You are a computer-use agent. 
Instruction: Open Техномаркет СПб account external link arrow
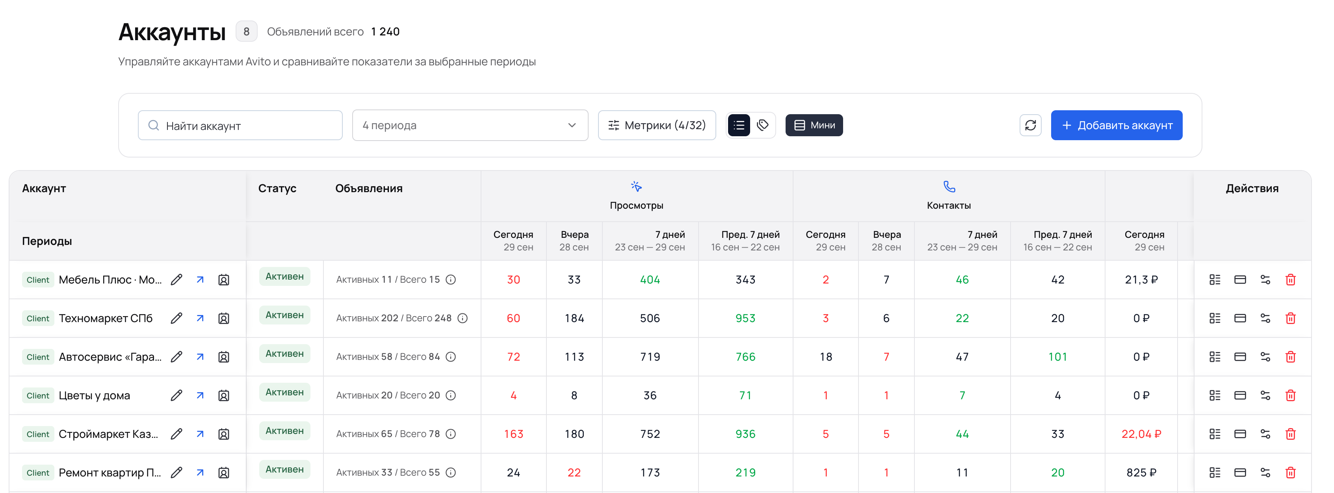pos(200,318)
